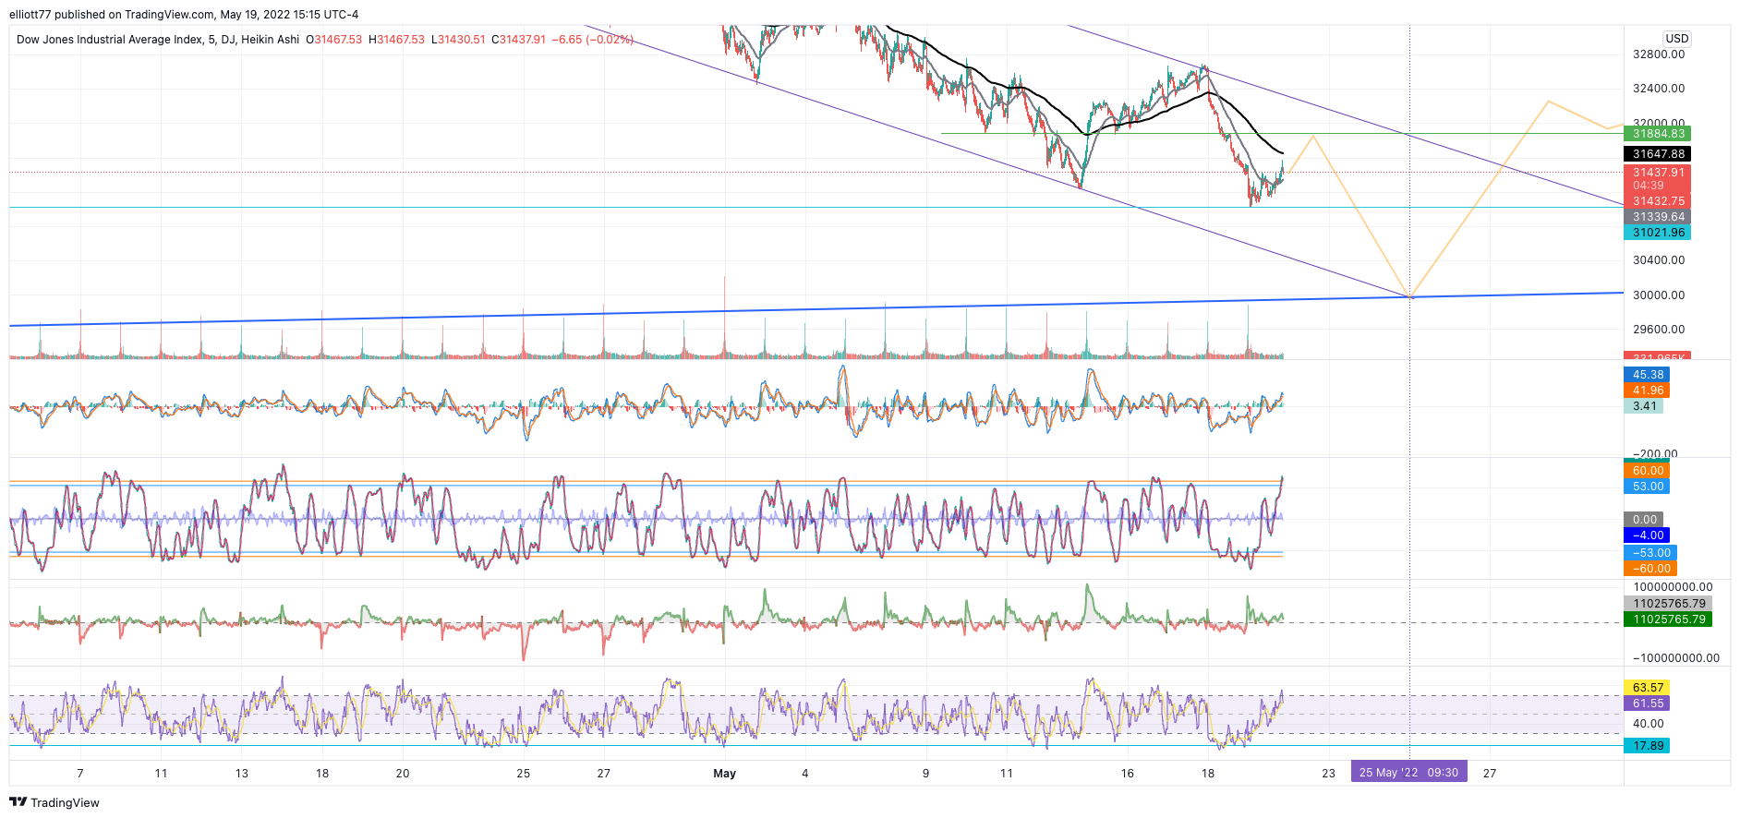Click the May month label on time axis

pos(725,774)
